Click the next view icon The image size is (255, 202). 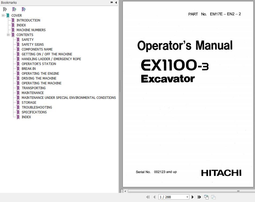(213, 197)
